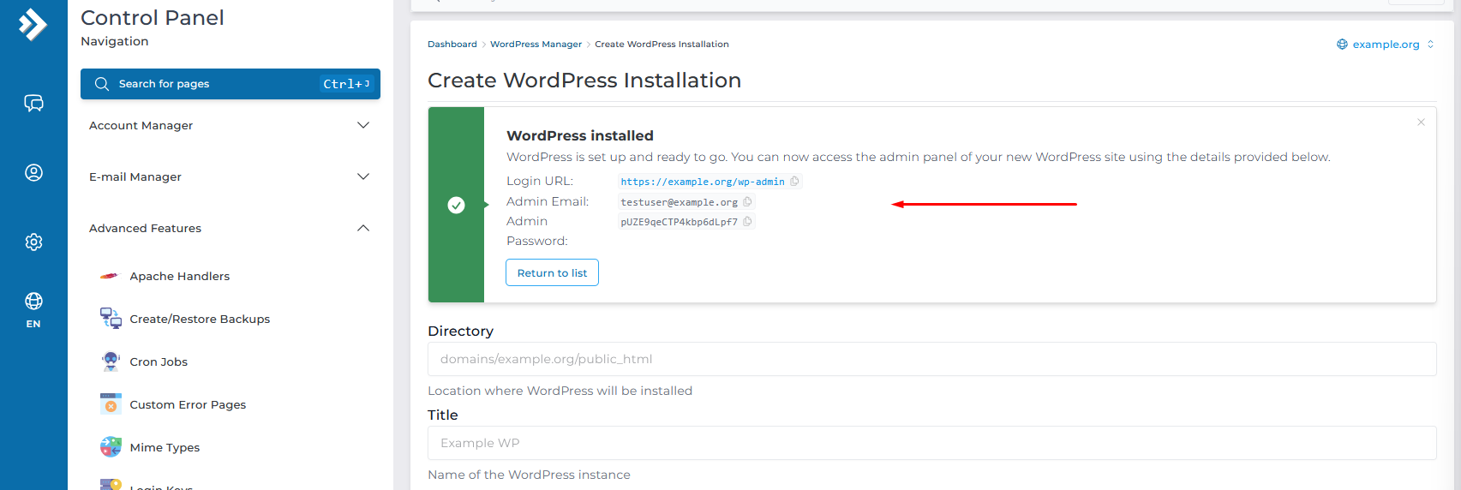Expand the Account Manager section
The width and height of the screenshot is (1461, 490).
coord(230,126)
